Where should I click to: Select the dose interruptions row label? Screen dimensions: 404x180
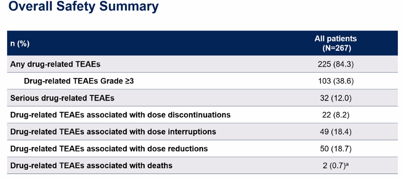pos(113,132)
